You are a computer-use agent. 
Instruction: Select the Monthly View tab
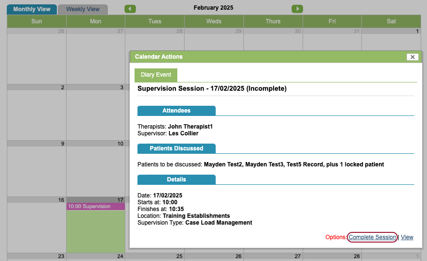32,9
